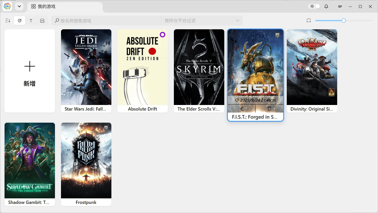Click the refresh time sort button
The height and width of the screenshot is (213, 378).
(20, 21)
